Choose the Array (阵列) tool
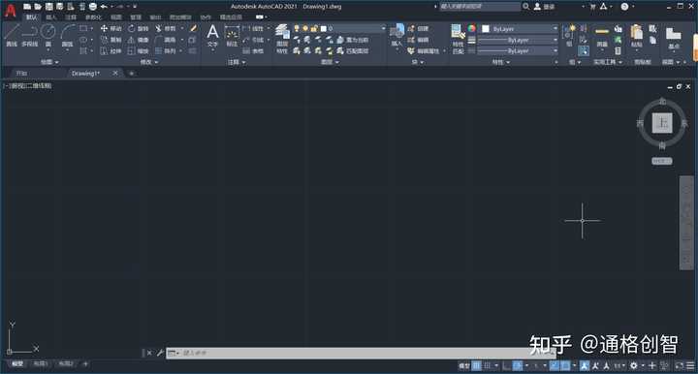Viewport: 698px width, 374px height. coord(166,51)
